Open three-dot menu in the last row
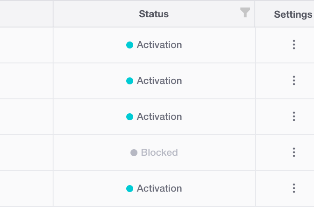This screenshot has width=314, height=207. tap(294, 188)
